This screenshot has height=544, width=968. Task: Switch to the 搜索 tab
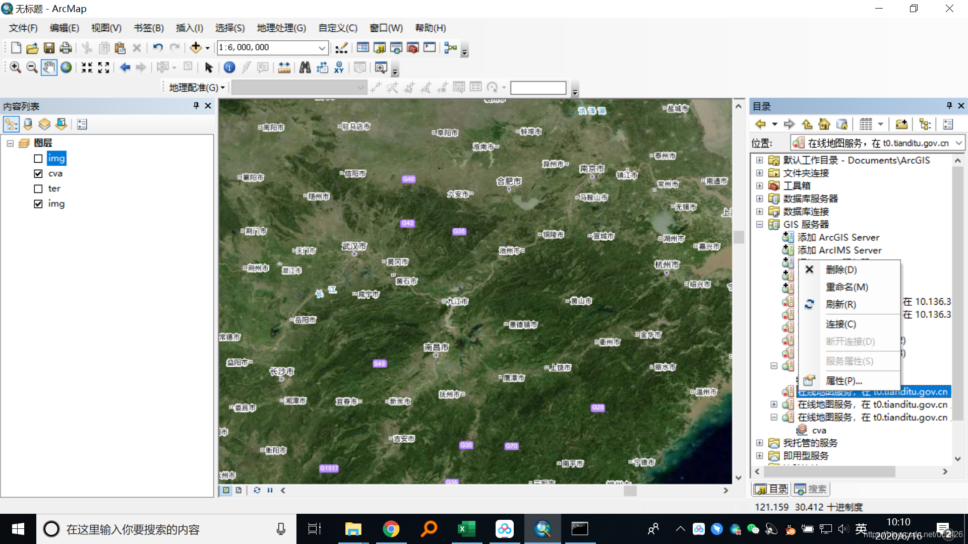(811, 489)
